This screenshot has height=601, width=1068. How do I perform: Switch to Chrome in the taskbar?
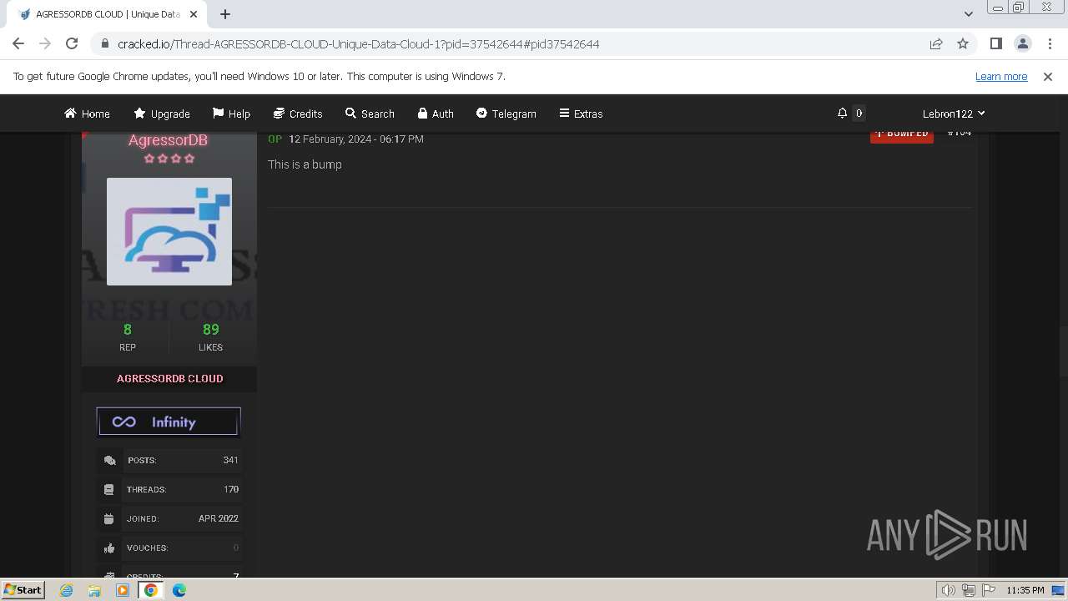click(x=151, y=590)
